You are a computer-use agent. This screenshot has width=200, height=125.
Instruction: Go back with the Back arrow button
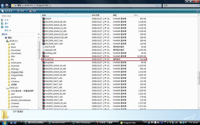coord(2,6)
